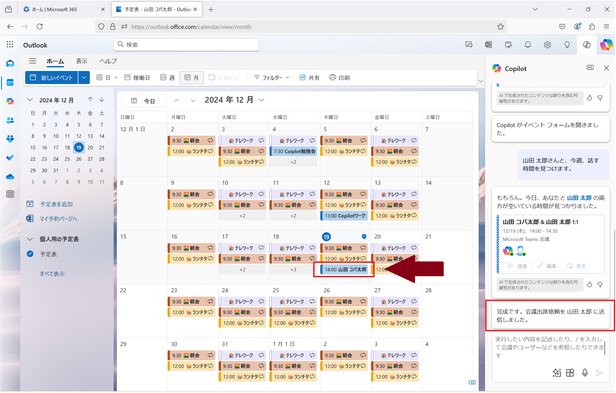This screenshot has width=616, height=393.
Task: Click microphone icon in Copilot input
Action: (x=585, y=373)
